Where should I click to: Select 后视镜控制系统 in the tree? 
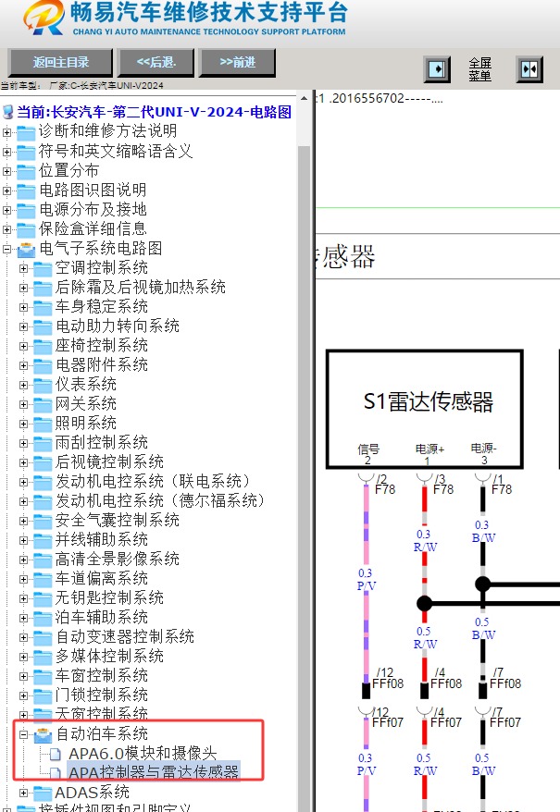(109, 461)
